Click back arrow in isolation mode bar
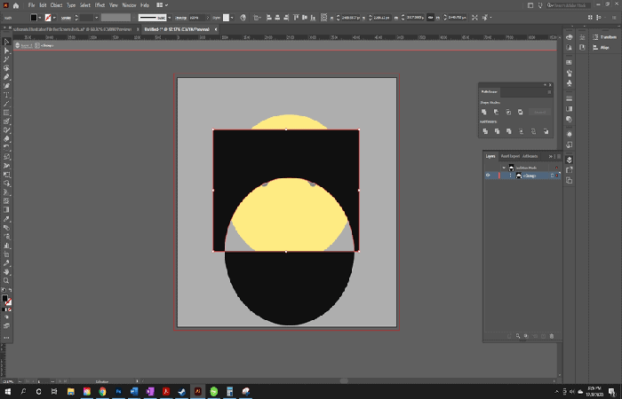 click(18, 45)
